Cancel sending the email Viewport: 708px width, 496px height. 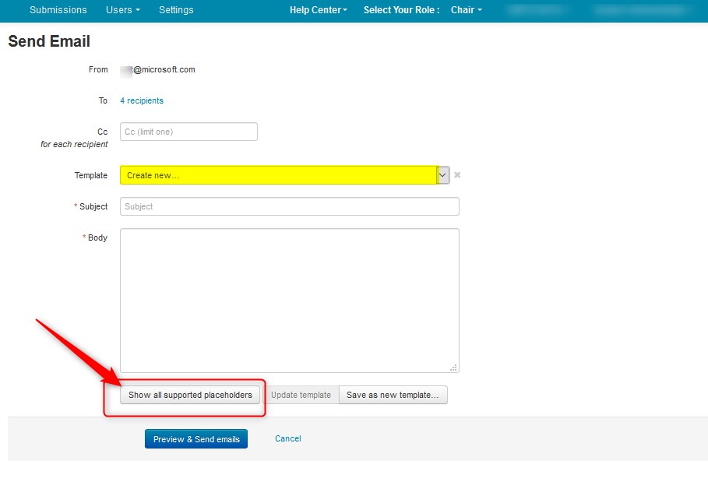[x=287, y=438]
